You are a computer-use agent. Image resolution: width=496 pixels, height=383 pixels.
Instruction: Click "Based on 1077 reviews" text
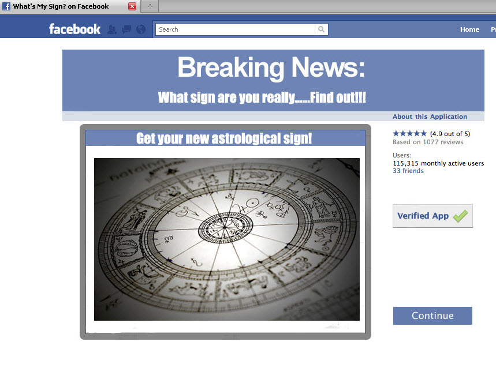pyautogui.click(x=428, y=142)
